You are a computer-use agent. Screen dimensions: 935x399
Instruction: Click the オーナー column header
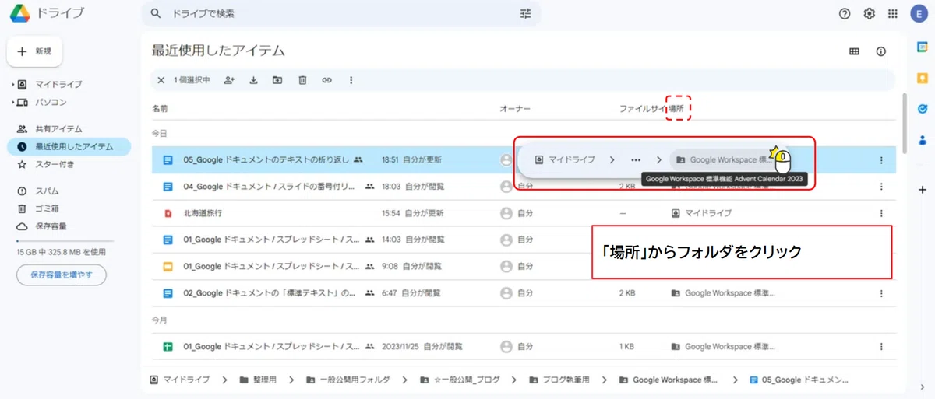515,108
